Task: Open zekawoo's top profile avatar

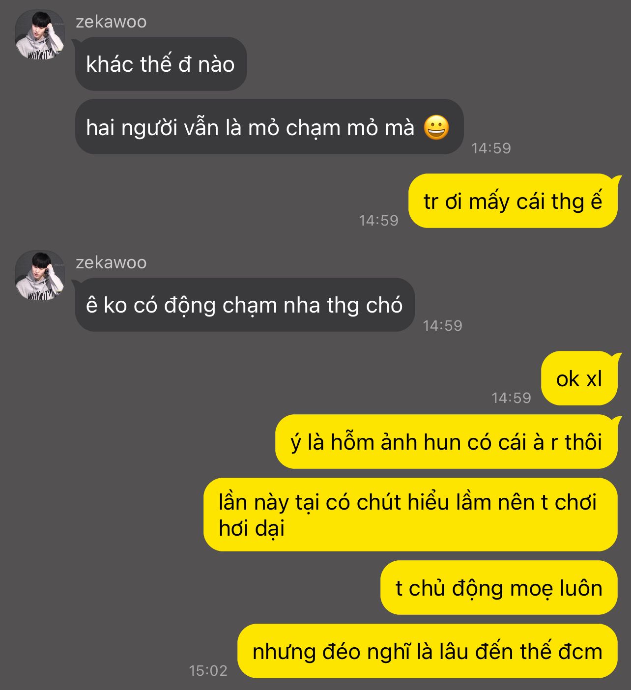Action: point(40,35)
